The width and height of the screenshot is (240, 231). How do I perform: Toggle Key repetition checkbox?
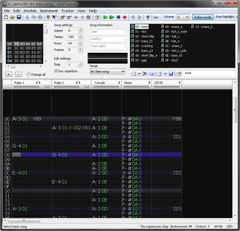click(56, 71)
